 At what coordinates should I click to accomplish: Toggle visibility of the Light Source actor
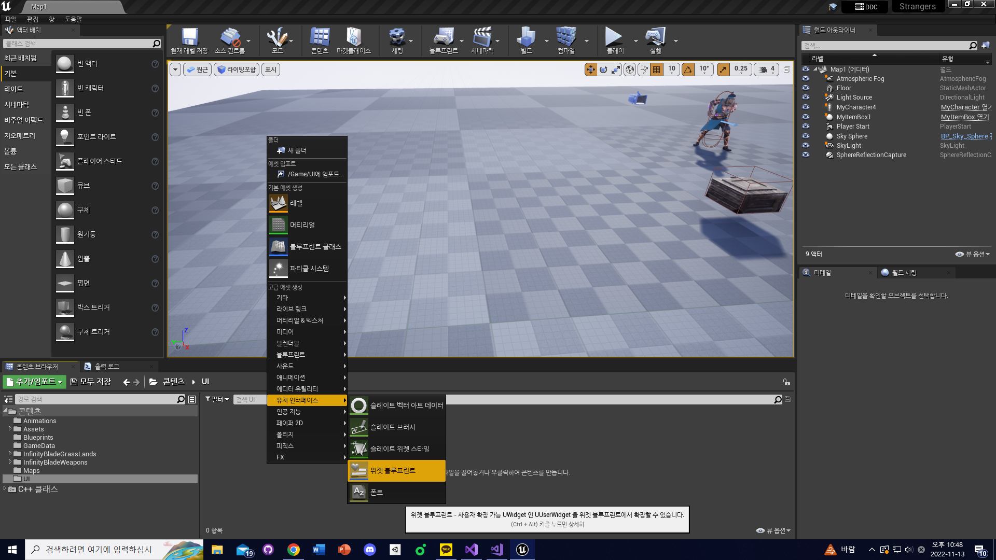tap(806, 97)
